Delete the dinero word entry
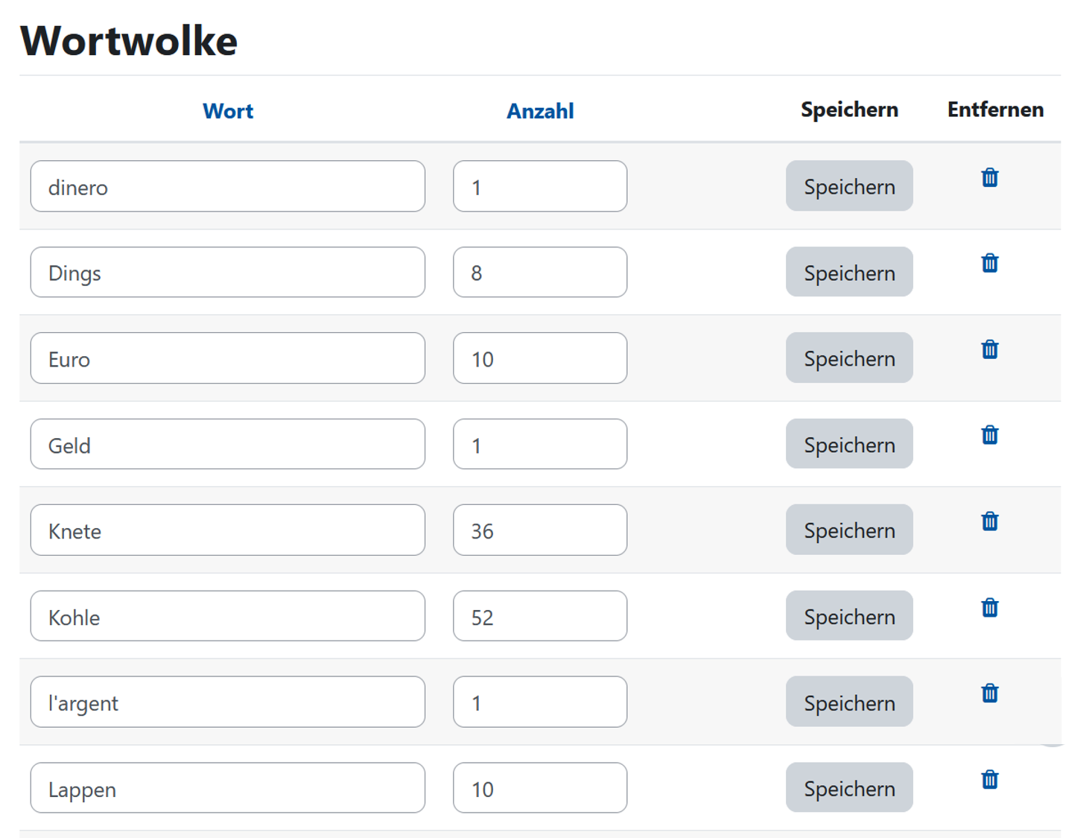This screenshot has height=838, width=1092. pos(989,178)
